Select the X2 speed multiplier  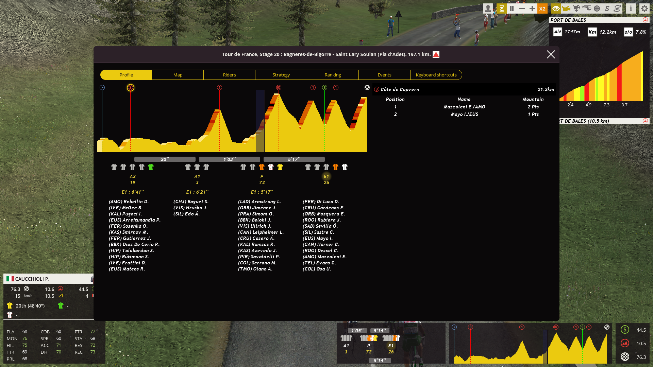542,9
